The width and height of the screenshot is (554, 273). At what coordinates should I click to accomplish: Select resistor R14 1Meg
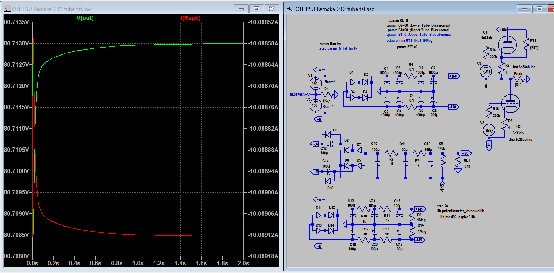pyautogui.click(x=412, y=232)
